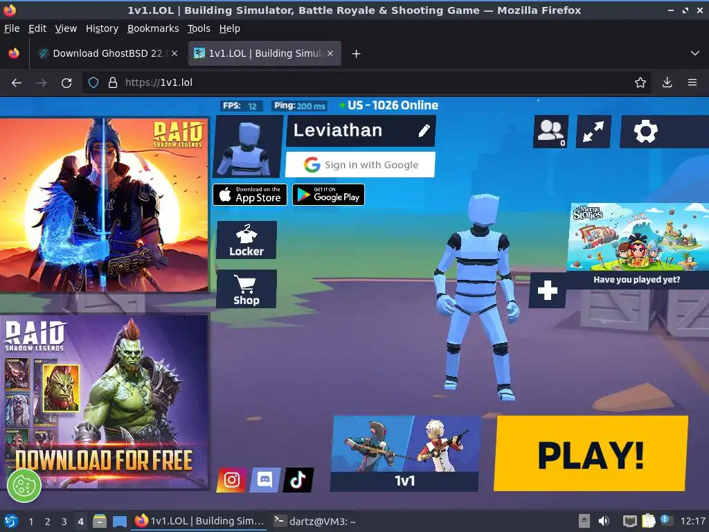
Task: Switch to workspace 4
Action: click(x=80, y=522)
